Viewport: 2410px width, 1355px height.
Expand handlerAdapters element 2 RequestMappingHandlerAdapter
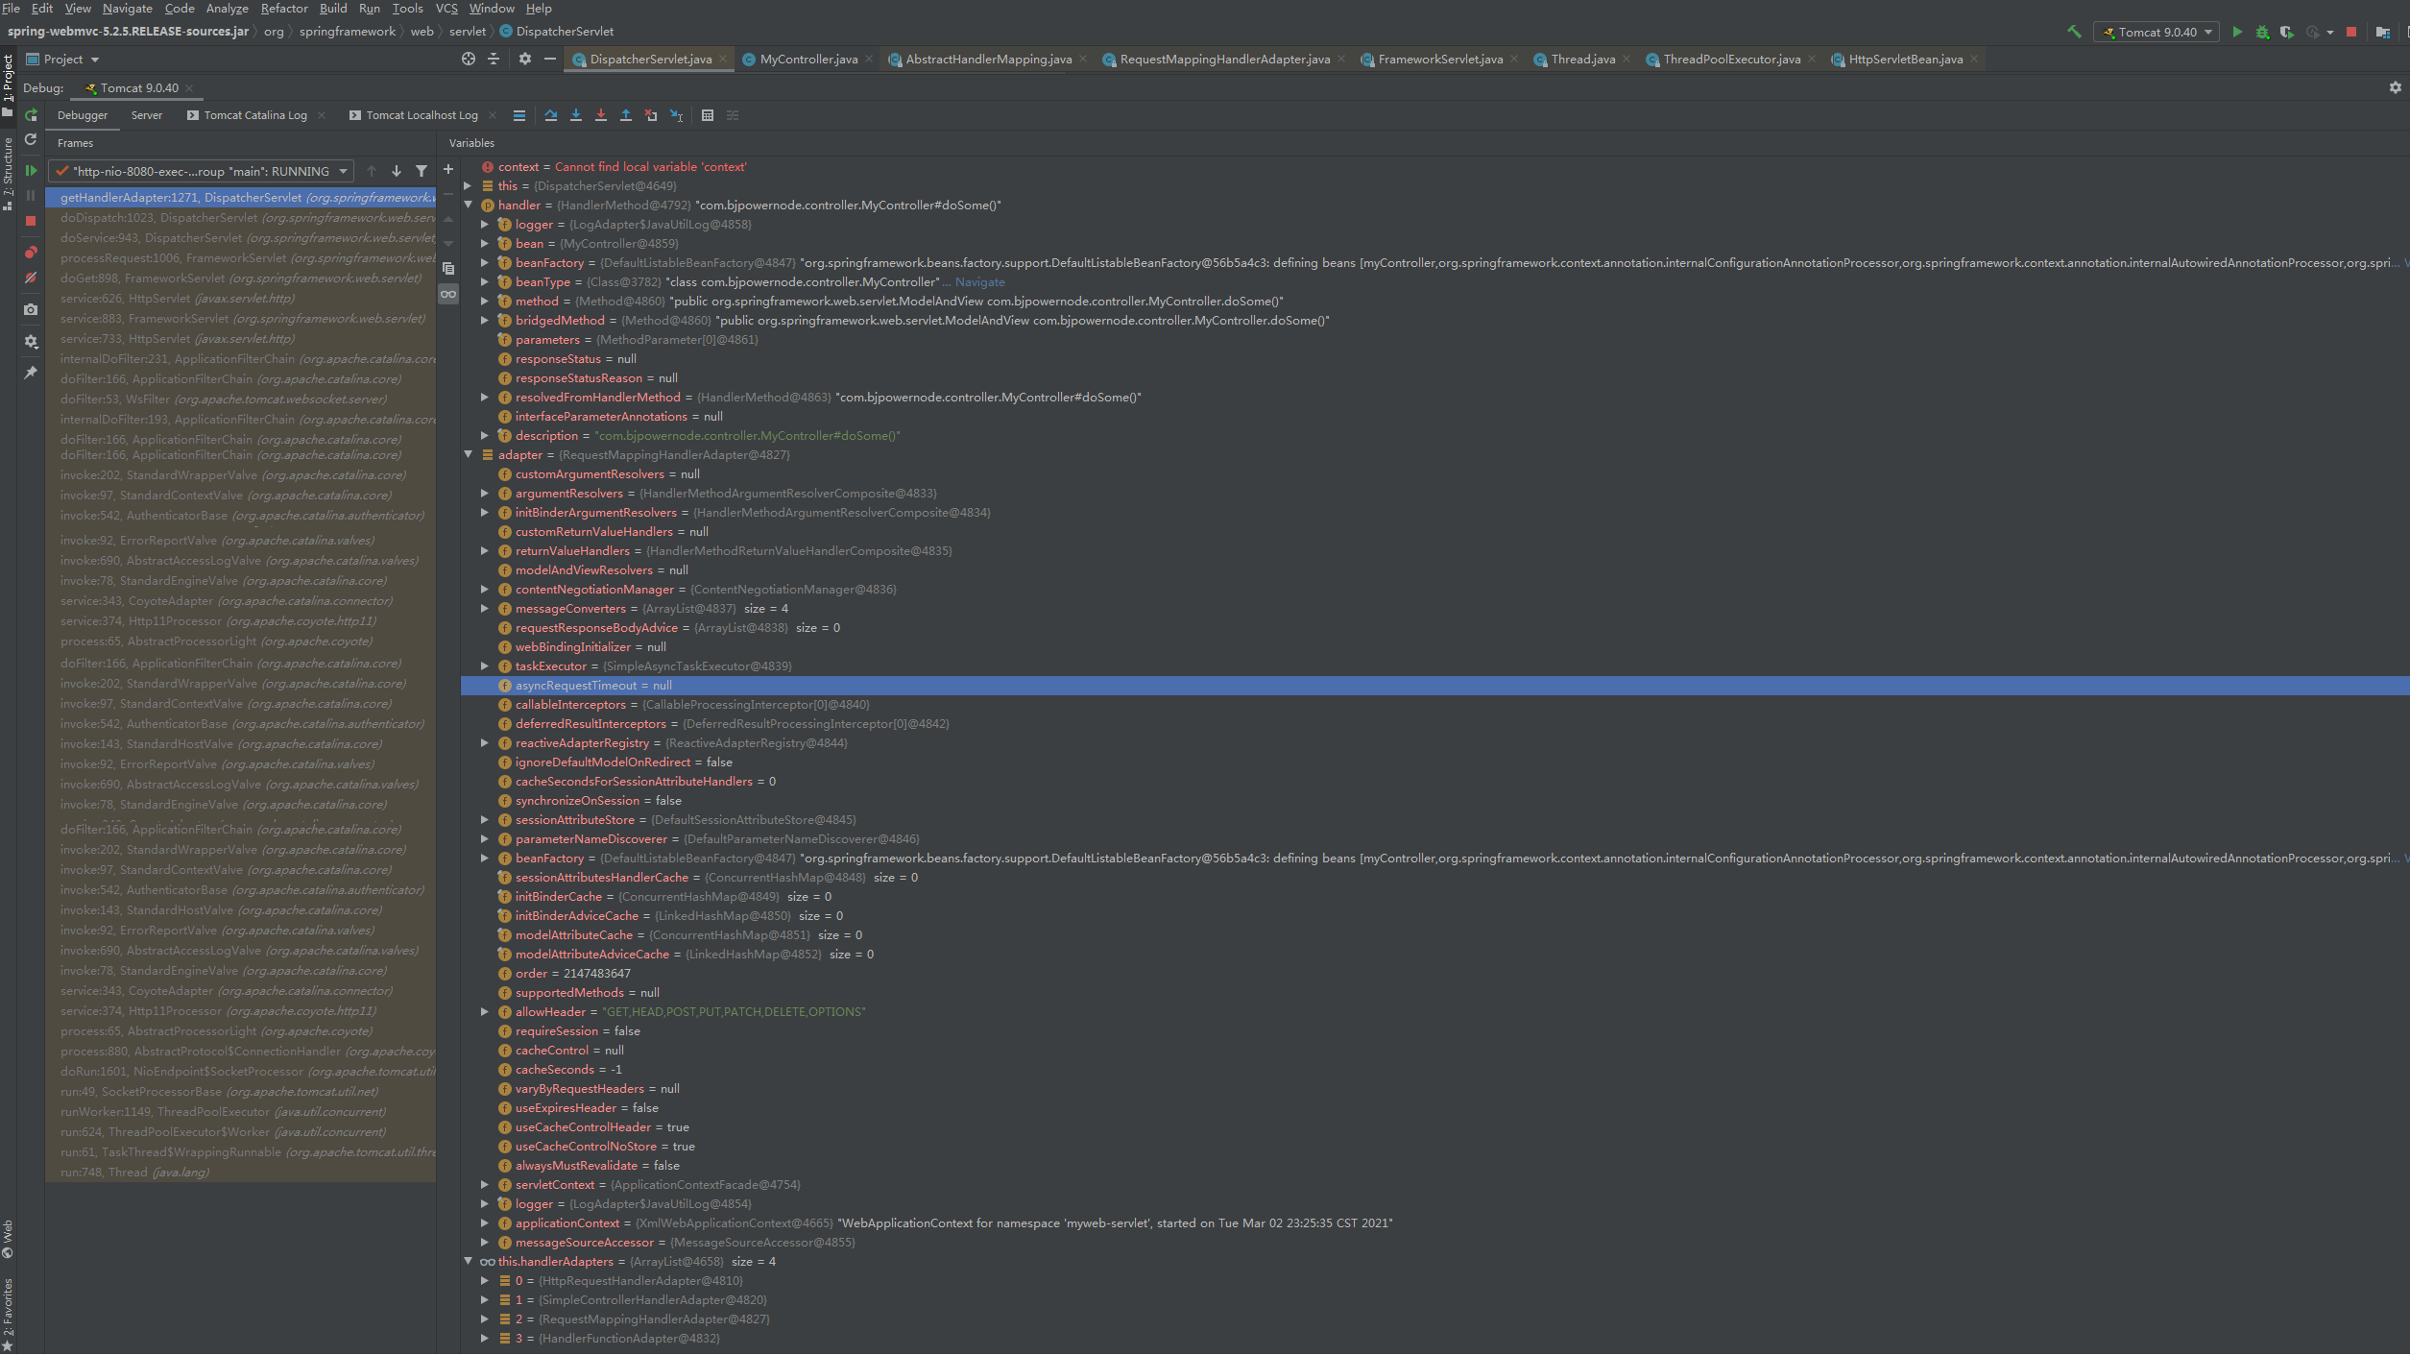tap(485, 1319)
